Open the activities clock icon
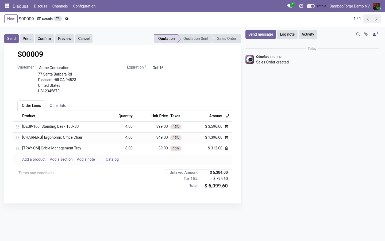The width and height of the screenshot is (385, 241). (x=301, y=6)
